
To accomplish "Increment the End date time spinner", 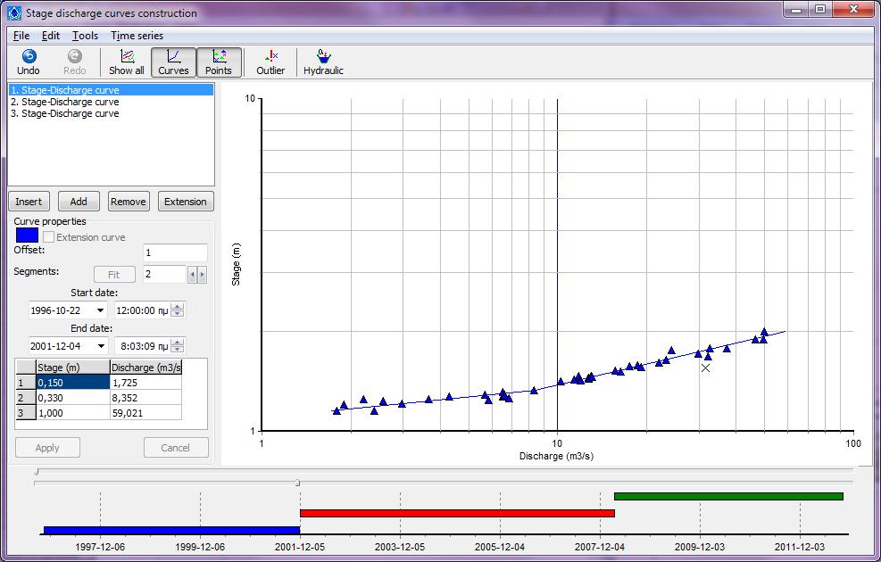I will 178,342.
